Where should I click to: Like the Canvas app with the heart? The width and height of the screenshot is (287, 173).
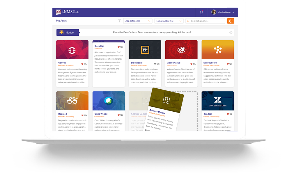82,64
